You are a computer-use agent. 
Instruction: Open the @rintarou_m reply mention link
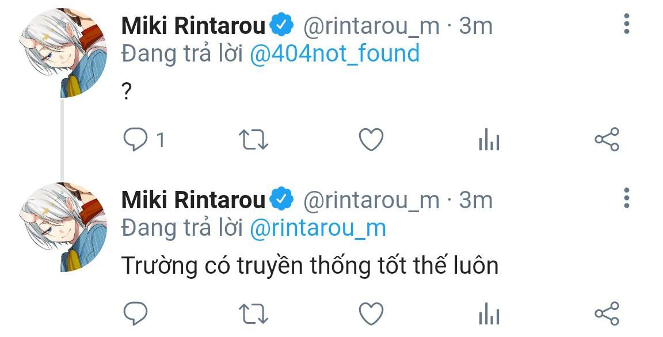[318, 228]
